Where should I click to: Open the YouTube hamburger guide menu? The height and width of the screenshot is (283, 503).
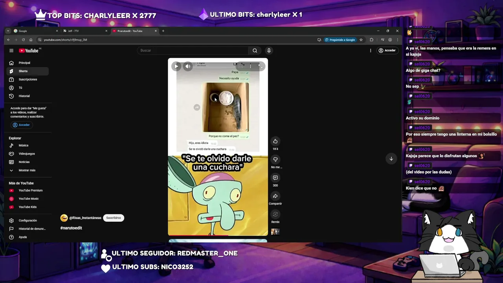coord(11,50)
